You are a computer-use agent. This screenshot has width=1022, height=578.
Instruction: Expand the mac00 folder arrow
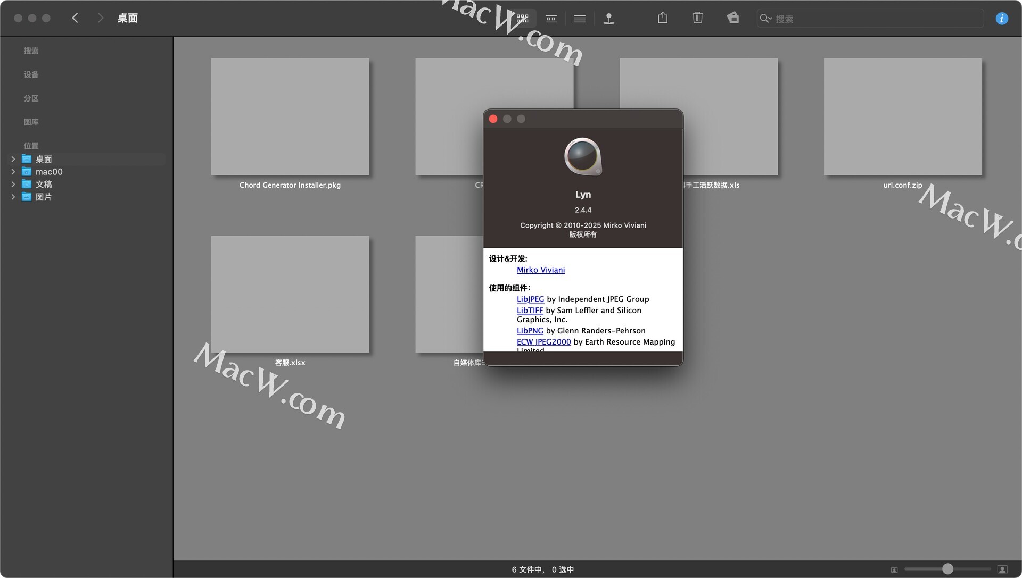[13, 171]
